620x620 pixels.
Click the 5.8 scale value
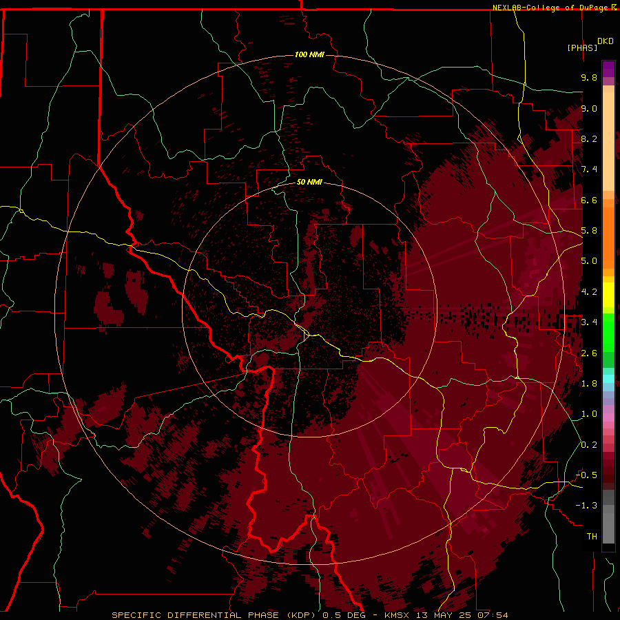(x=589, y=231)
